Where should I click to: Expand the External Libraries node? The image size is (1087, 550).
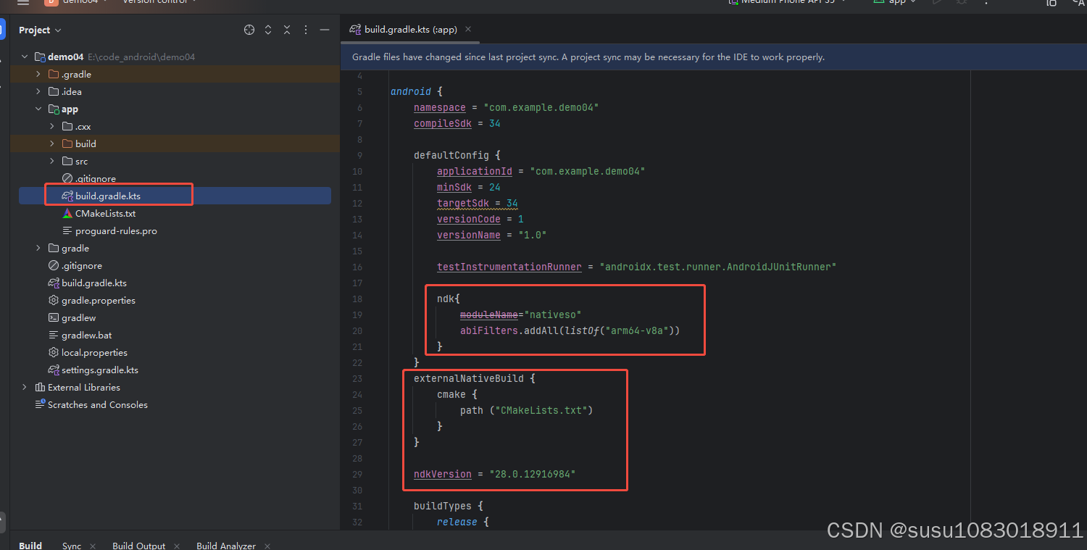(x=25, y=387)
